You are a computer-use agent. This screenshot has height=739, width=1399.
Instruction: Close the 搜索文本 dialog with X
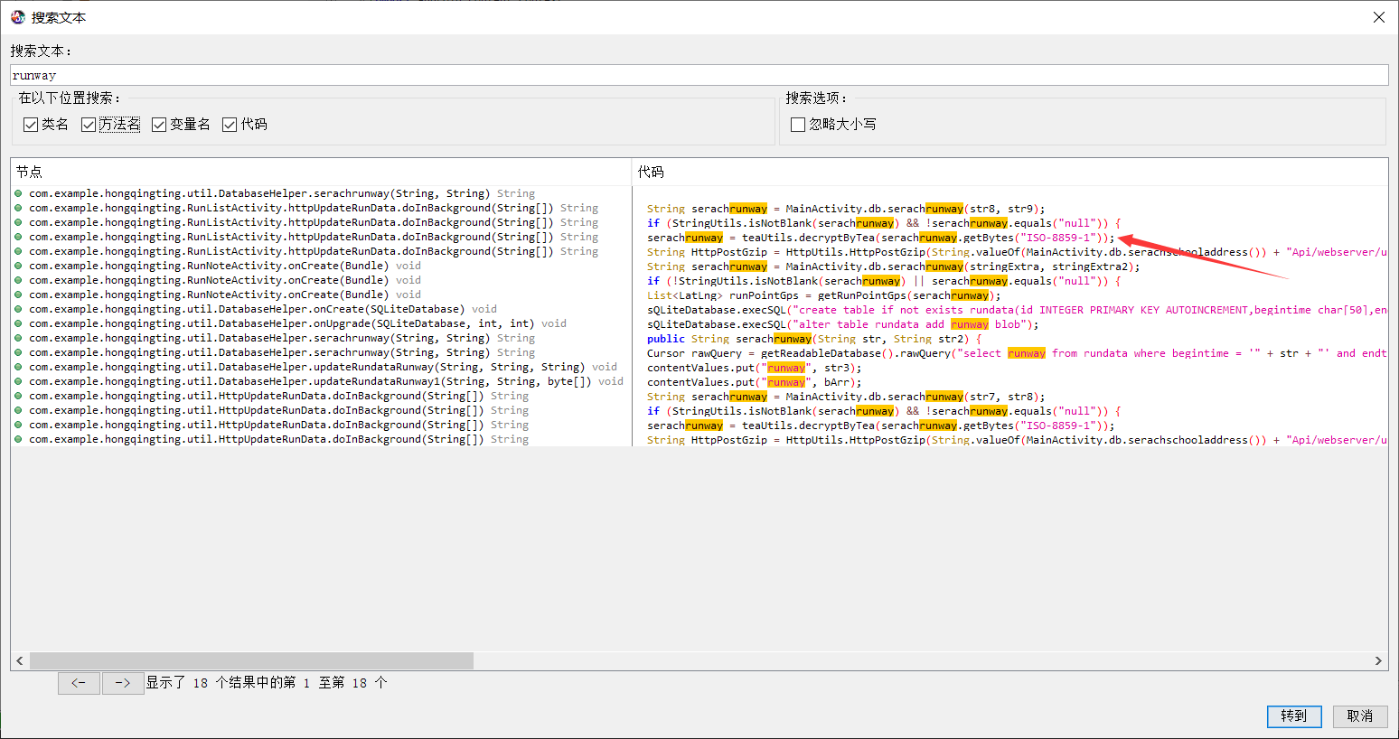(x=1378, y=17)
